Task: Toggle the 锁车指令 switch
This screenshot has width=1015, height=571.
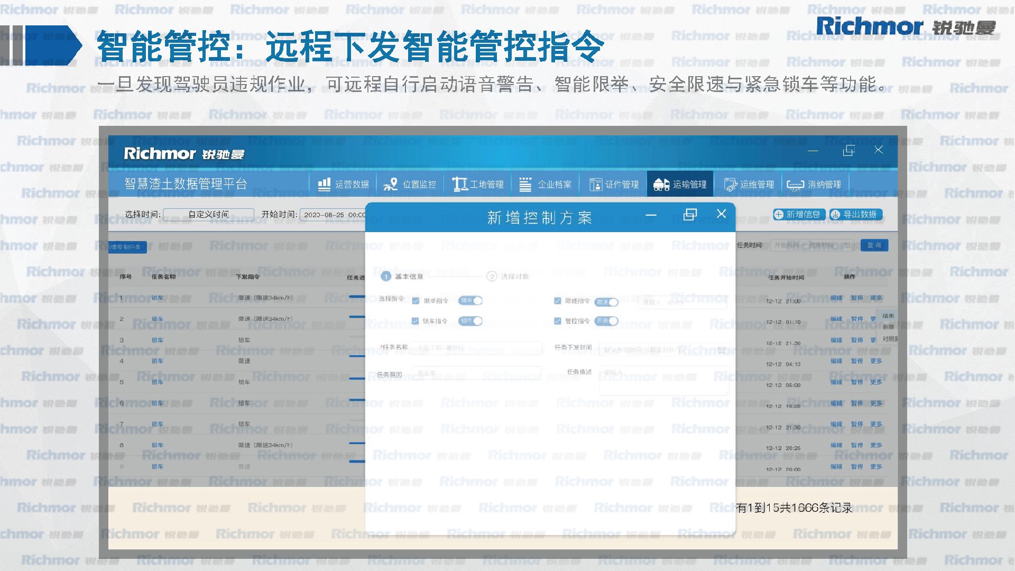Action: [x=470, y=321]
